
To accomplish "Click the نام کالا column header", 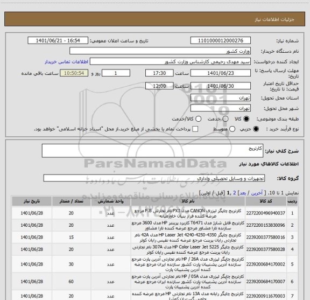I will pos(188,201).
